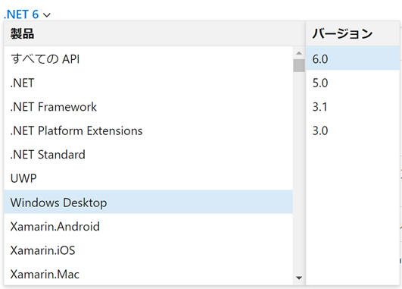Select .NET Framework product entry

[x=148, y=107]
